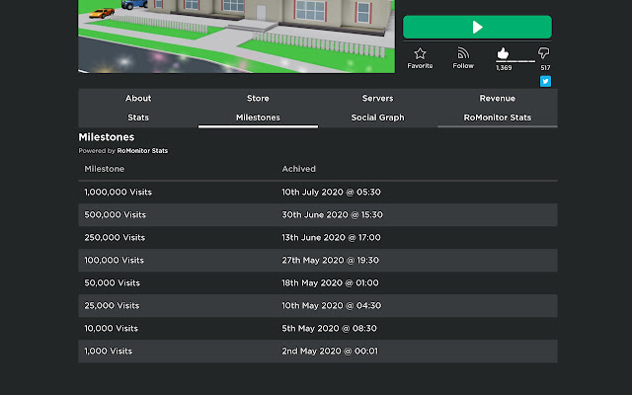632x395 pixels.
Task: Click the Follow feed icon
Action: click(463, 53)
